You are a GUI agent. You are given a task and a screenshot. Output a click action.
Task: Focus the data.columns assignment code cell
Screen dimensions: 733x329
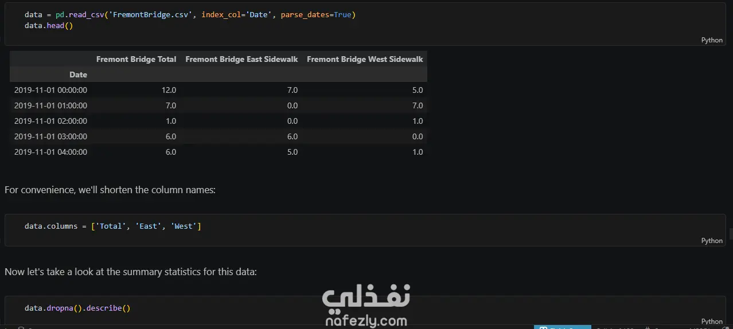(x=365, y=230)
